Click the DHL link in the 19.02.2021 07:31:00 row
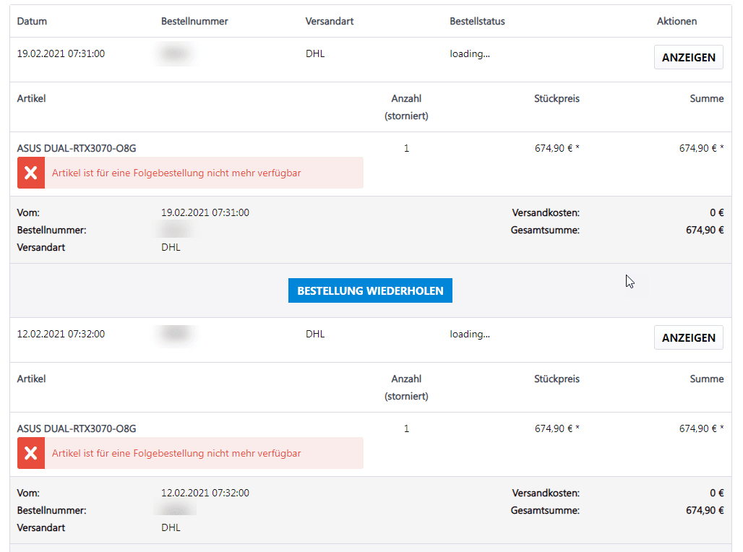 [x=315, y=53]
